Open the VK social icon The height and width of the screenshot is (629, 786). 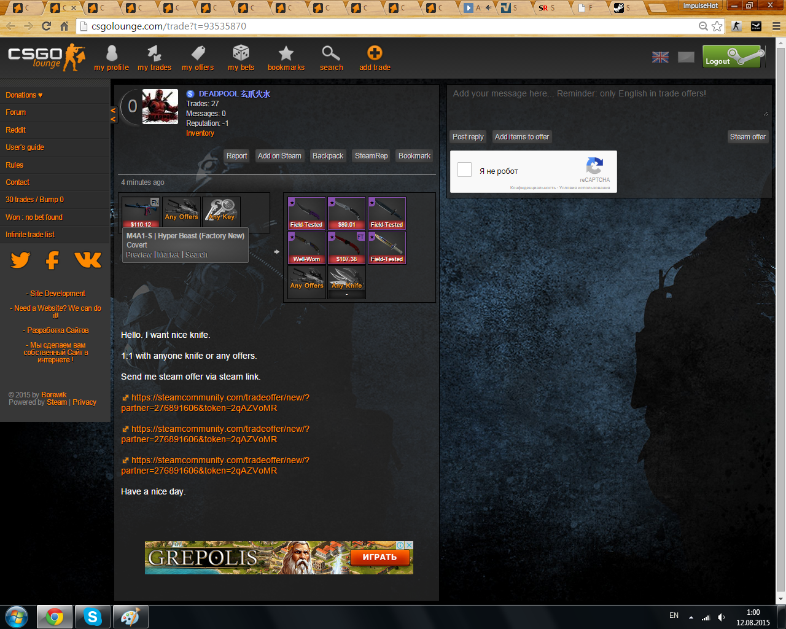(88, 260)
